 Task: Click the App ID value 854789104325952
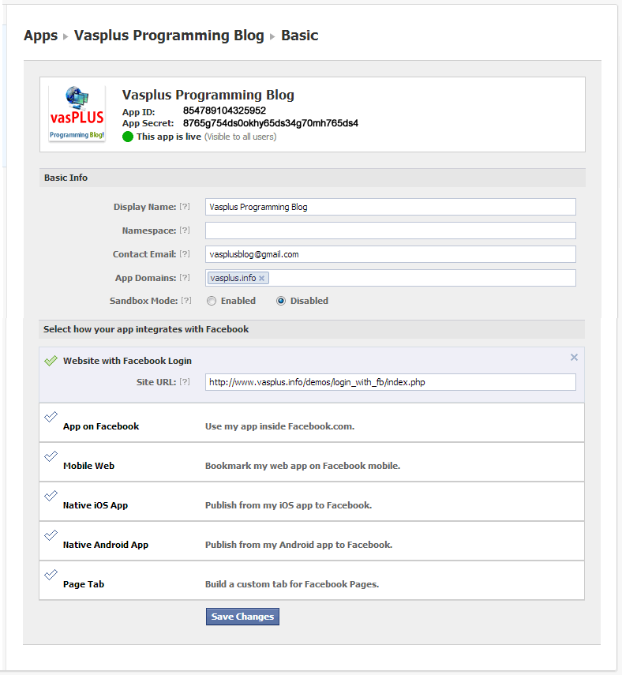coord(224,111)
